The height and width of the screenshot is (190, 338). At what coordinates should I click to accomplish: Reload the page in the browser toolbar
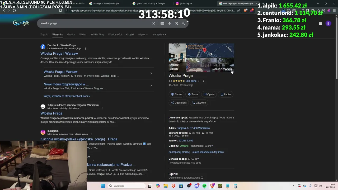[14, 11]
